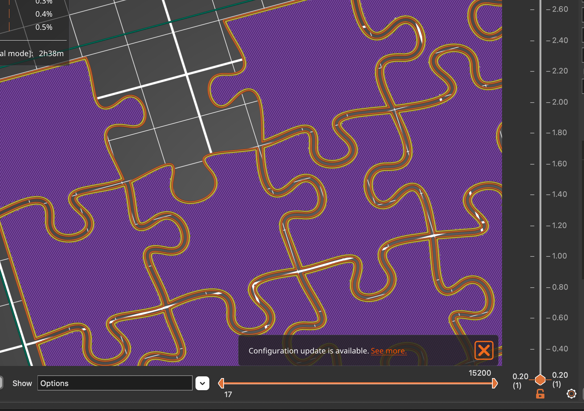The image size is (584, 411).
Task: Toggle the 0.4% legend entry
Action: pyautogui.click(x=44, y=14)
